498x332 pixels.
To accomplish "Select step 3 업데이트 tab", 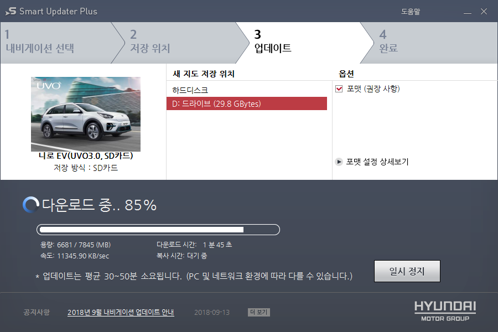I will pyautogui.click(x=304, y=43).
